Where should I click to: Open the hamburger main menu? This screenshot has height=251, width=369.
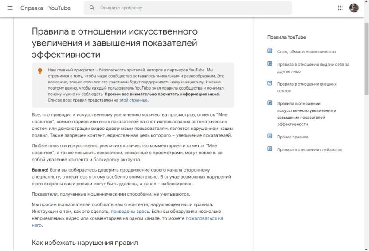[10, 8]
